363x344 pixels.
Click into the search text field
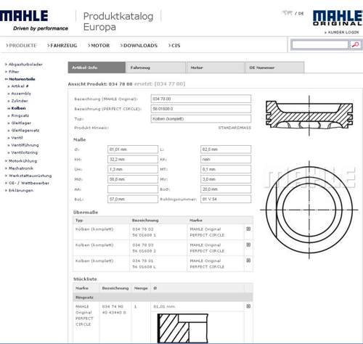320,44
